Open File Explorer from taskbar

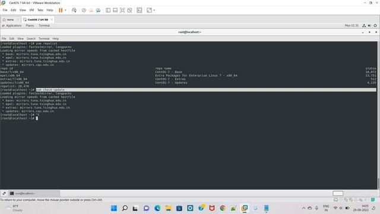[168, 208]
